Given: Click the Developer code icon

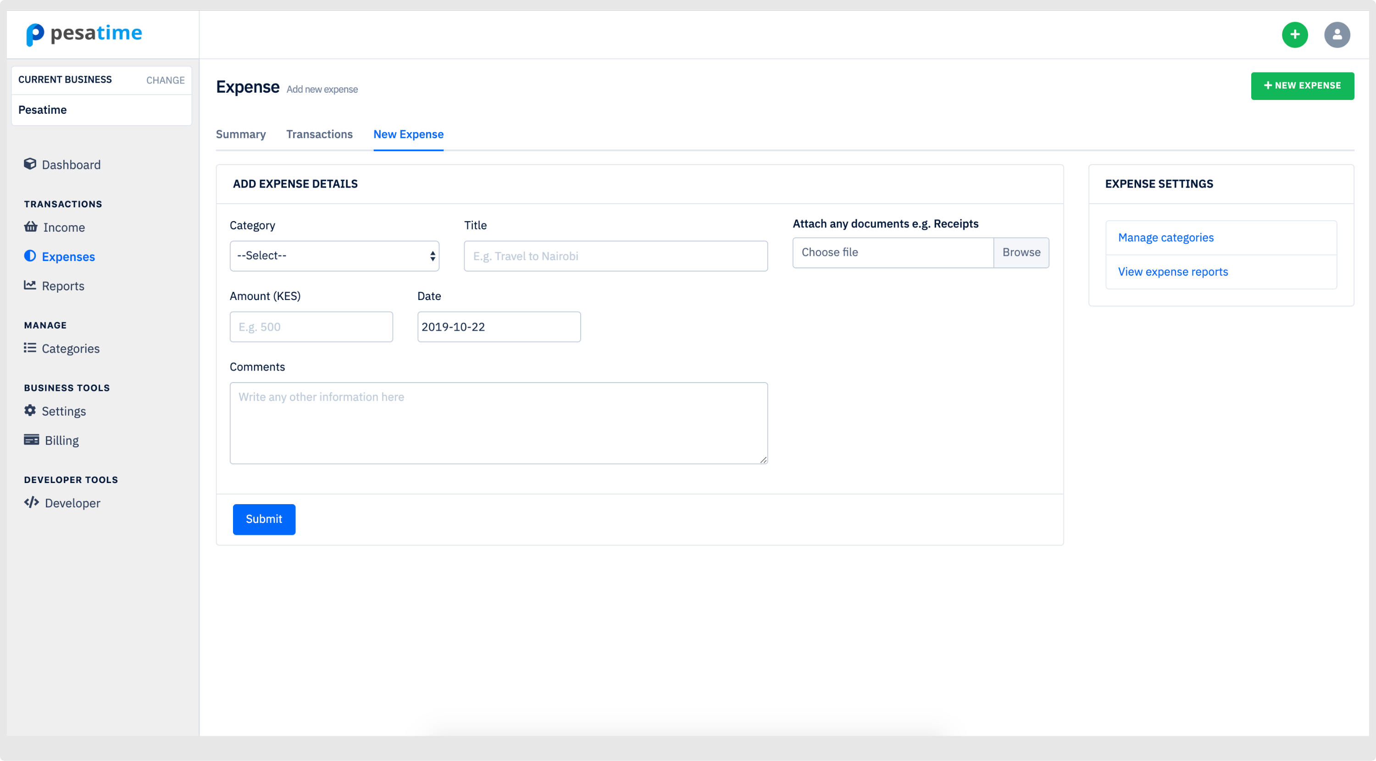Looking at the screenshot, I should (x=31, y=503).
